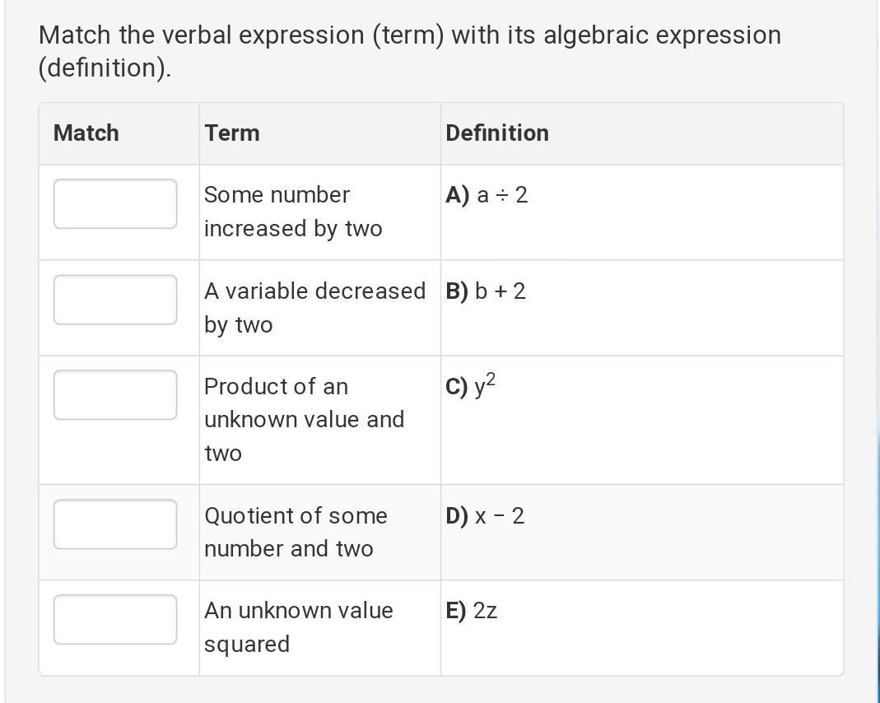This screenshot has width=880, height=703.
Task: Click match box for 'An unknown value squared'
Action: 115,620
